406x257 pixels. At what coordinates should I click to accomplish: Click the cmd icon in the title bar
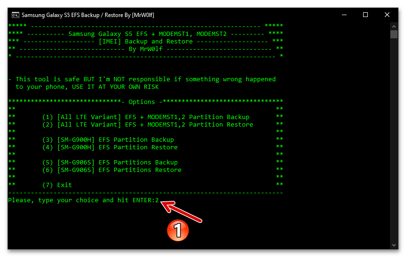15,15
